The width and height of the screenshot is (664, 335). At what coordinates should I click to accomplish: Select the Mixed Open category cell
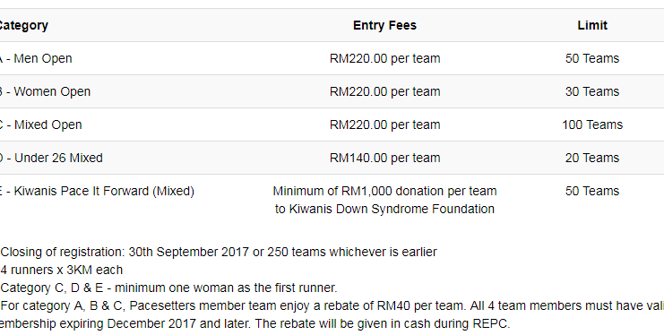pos(40,125)
